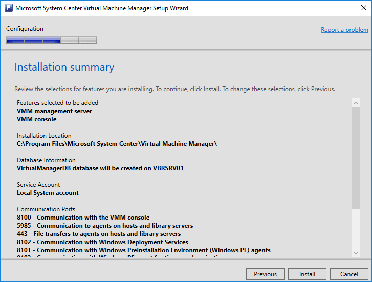
Task: Click the 'Communication Ports' label
Action: click(46, 209)
